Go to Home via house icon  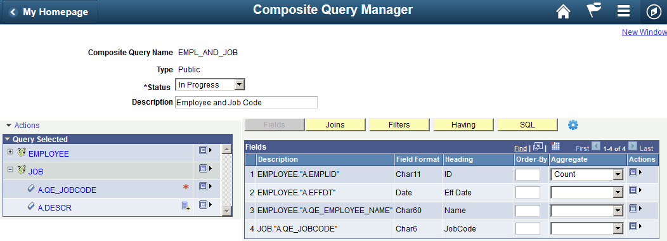[563, 11]
